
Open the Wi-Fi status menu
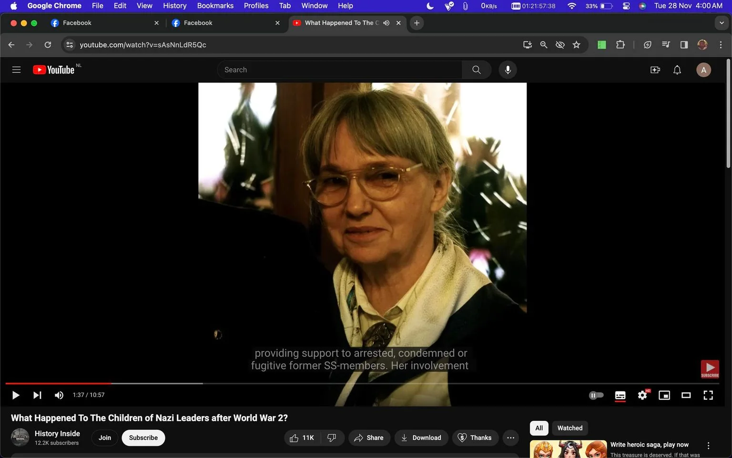tap(572, 6)
